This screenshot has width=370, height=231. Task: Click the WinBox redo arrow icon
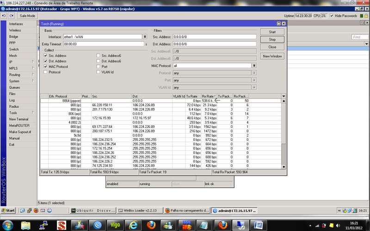pyautogui.click(x=11, y=16)
